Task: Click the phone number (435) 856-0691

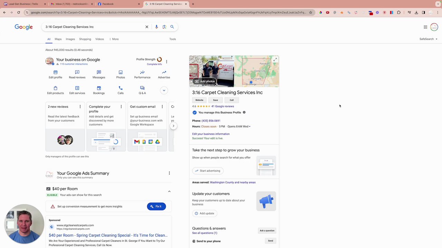Action: 211,121
